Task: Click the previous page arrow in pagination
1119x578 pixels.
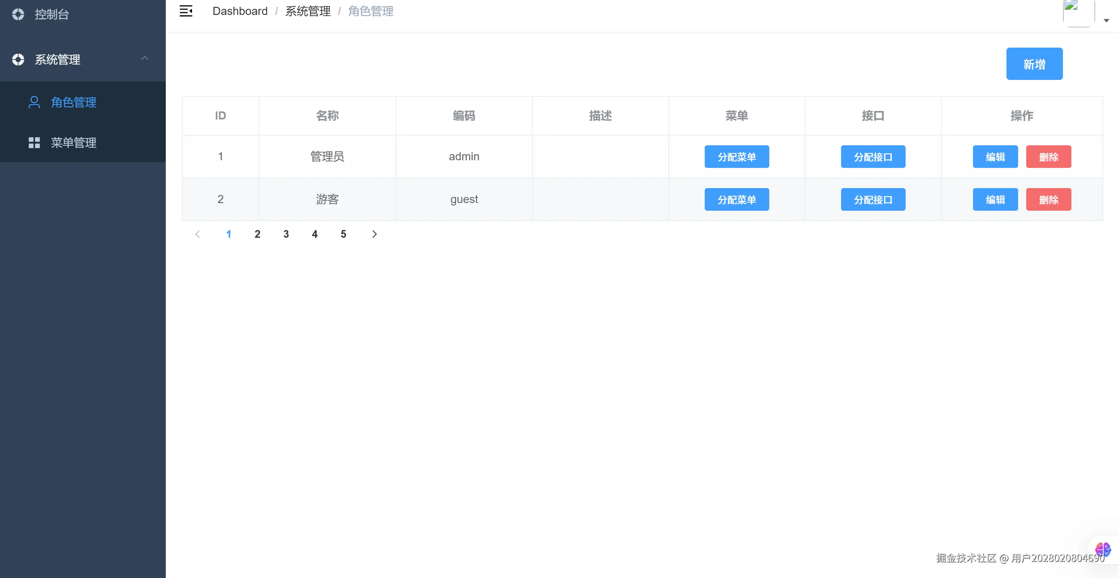Action: pyautogui.click(x=198, y=234)
